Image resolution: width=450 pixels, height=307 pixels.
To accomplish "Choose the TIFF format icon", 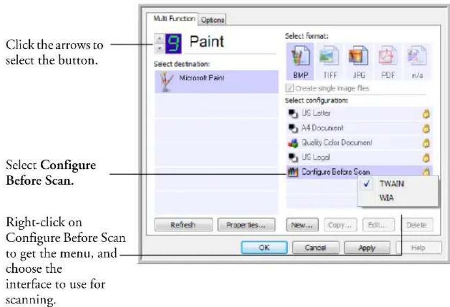I will pyautogui.click(x=329, y=56).
